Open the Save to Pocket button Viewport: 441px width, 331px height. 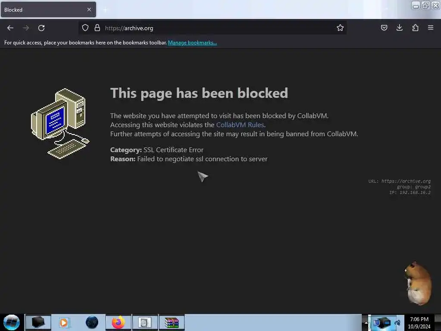click(384, 28)
